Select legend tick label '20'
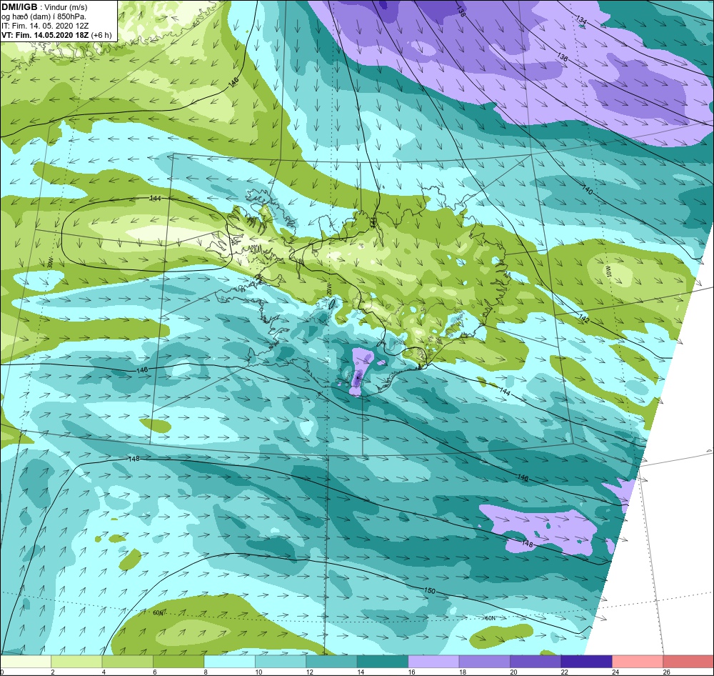 [513, 672]
